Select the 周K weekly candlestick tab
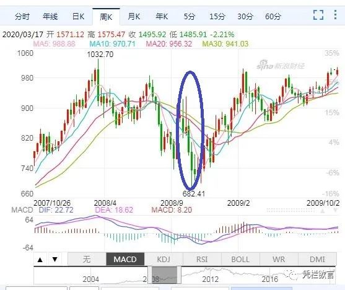345x290 pixels. pyautogui.click(x=106, y=17)
